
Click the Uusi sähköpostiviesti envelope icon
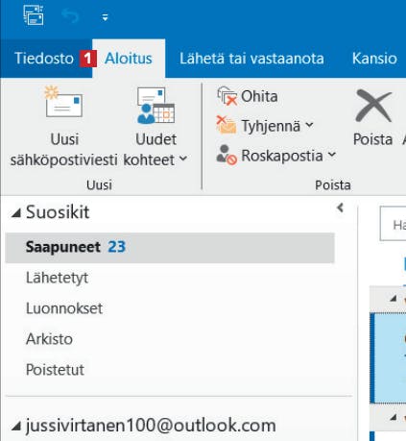tap(63, 102)
